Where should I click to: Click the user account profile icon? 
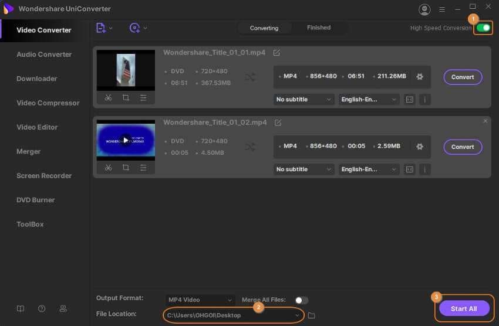pos(424,9)
